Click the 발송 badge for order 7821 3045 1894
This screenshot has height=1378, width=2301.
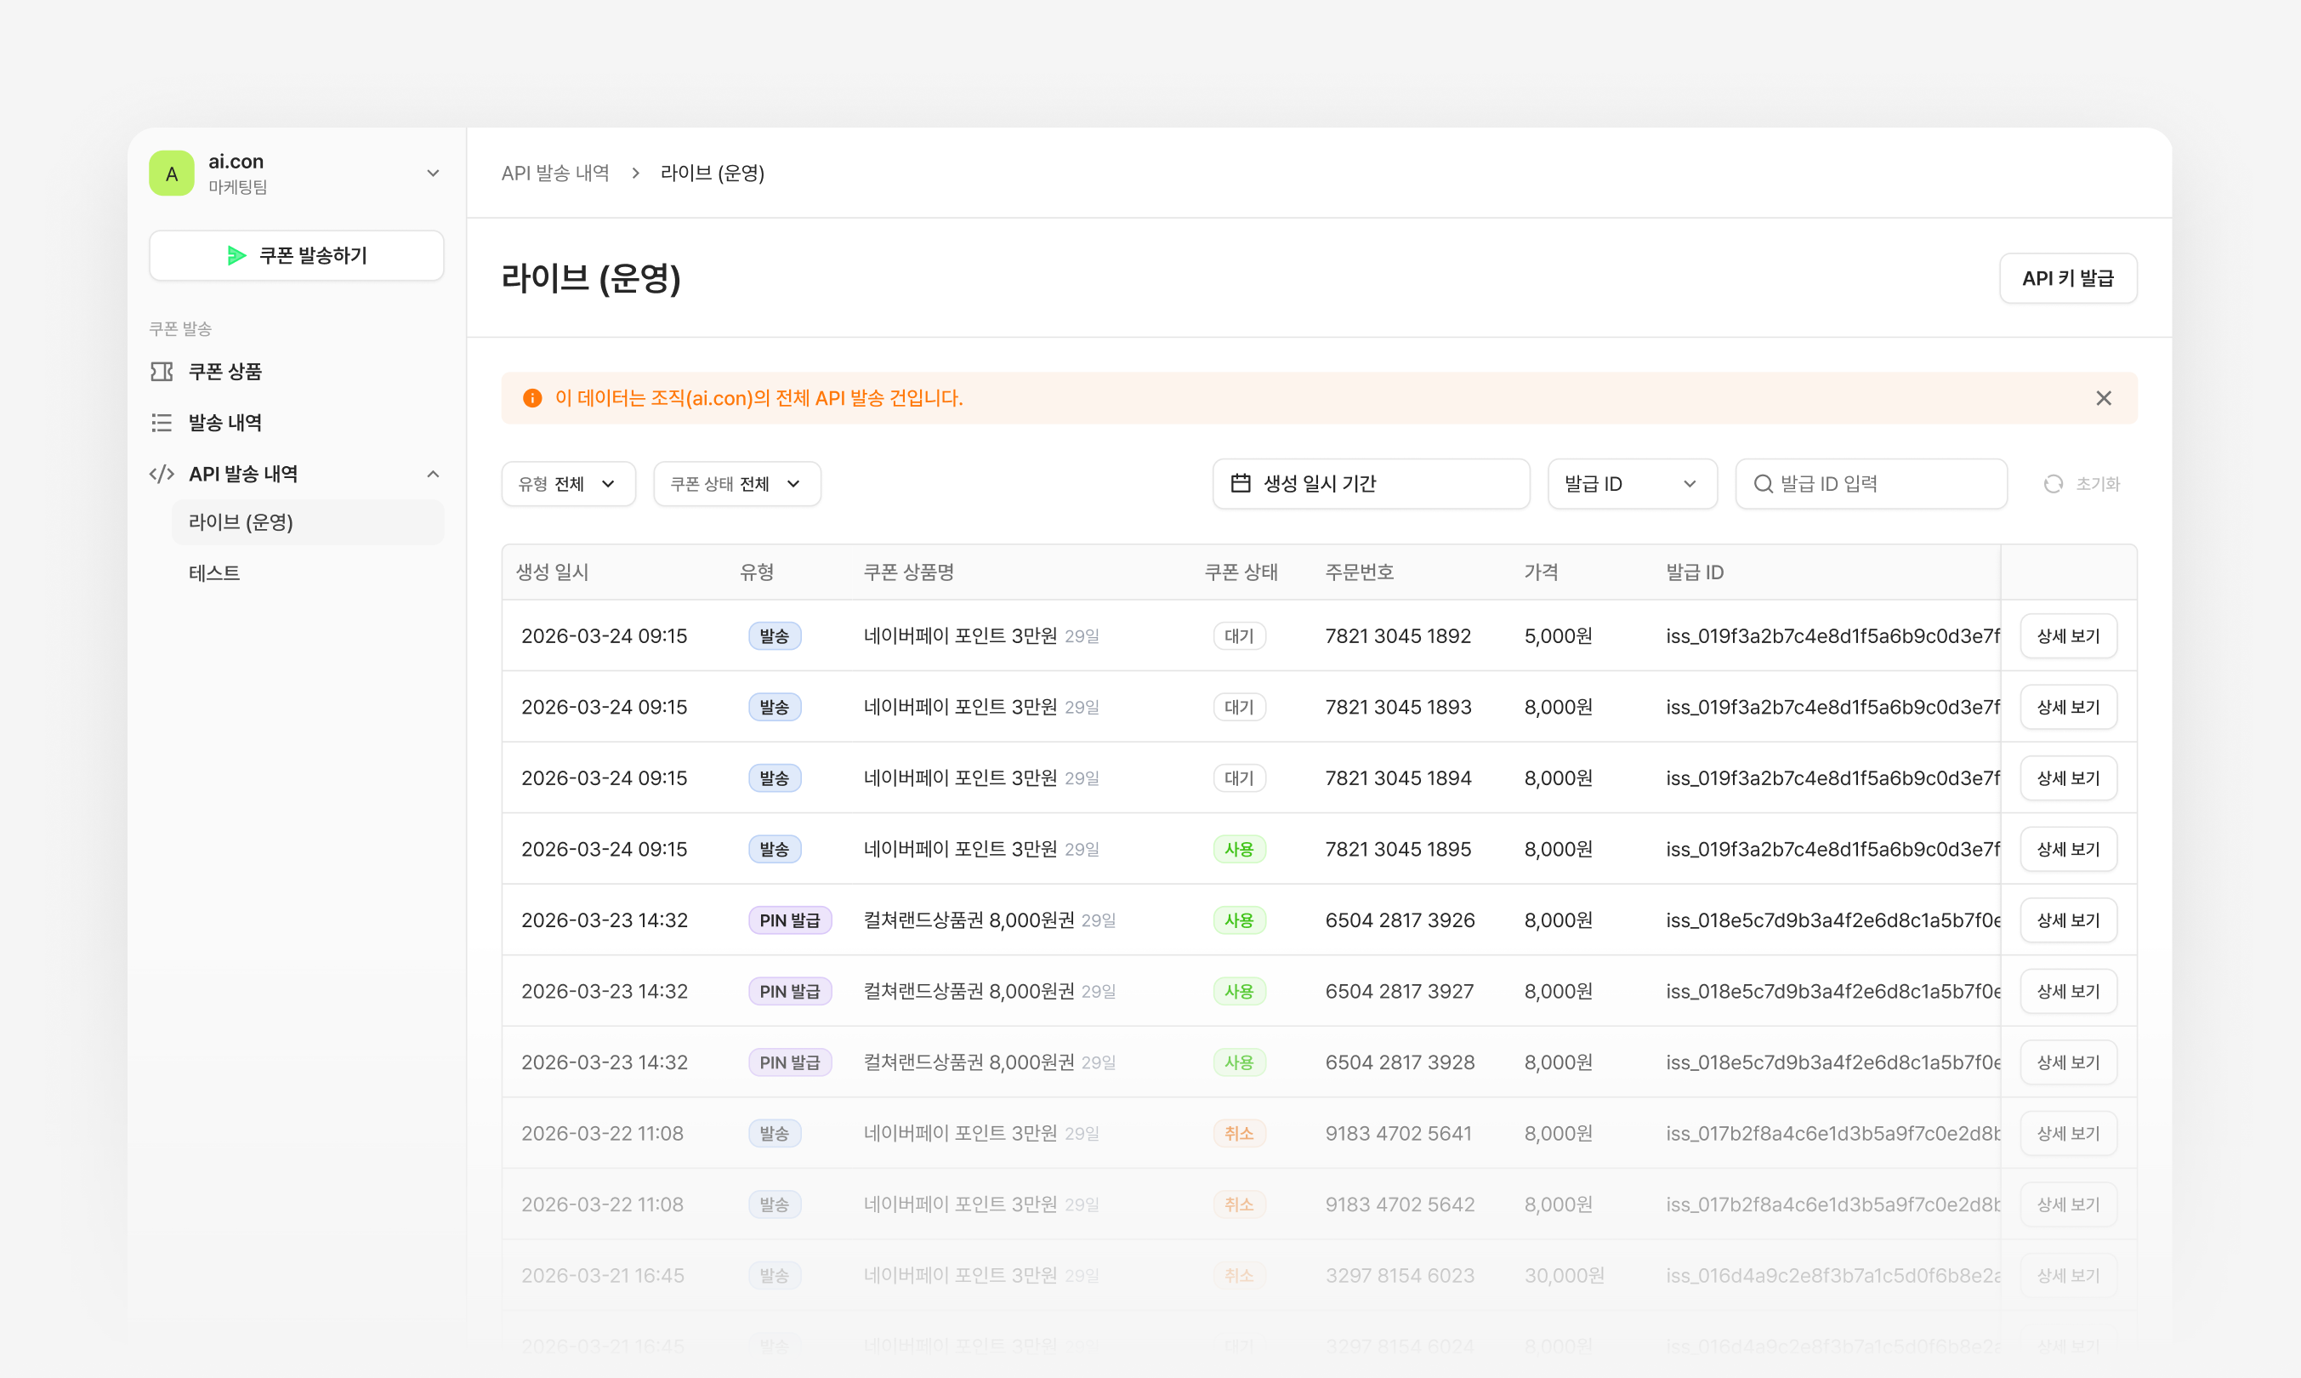[x=774, y=778]
